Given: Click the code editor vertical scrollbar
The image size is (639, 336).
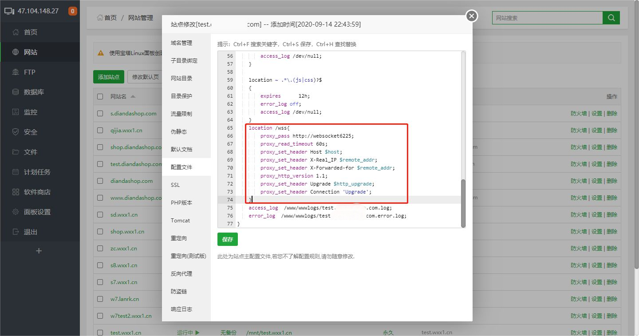Looking at the screenshot, I should point(463,203).
